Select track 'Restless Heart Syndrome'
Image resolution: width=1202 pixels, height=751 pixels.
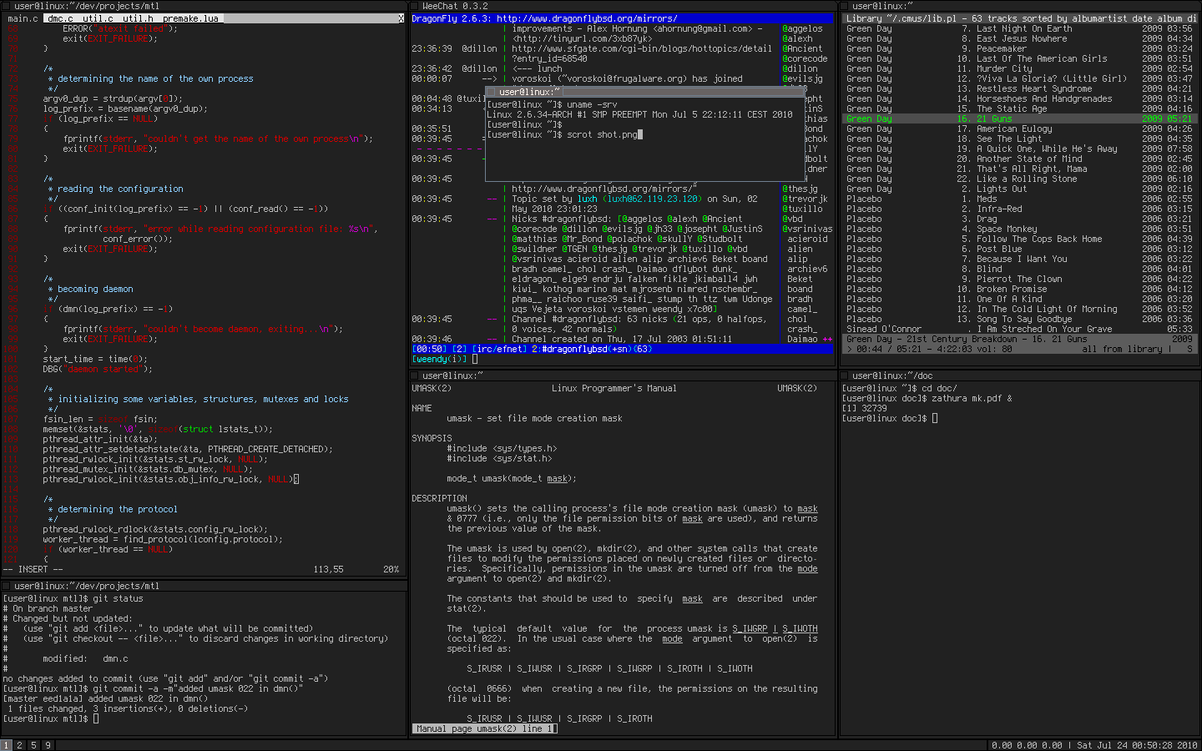pyautogui.click(x=1034, y=88)
